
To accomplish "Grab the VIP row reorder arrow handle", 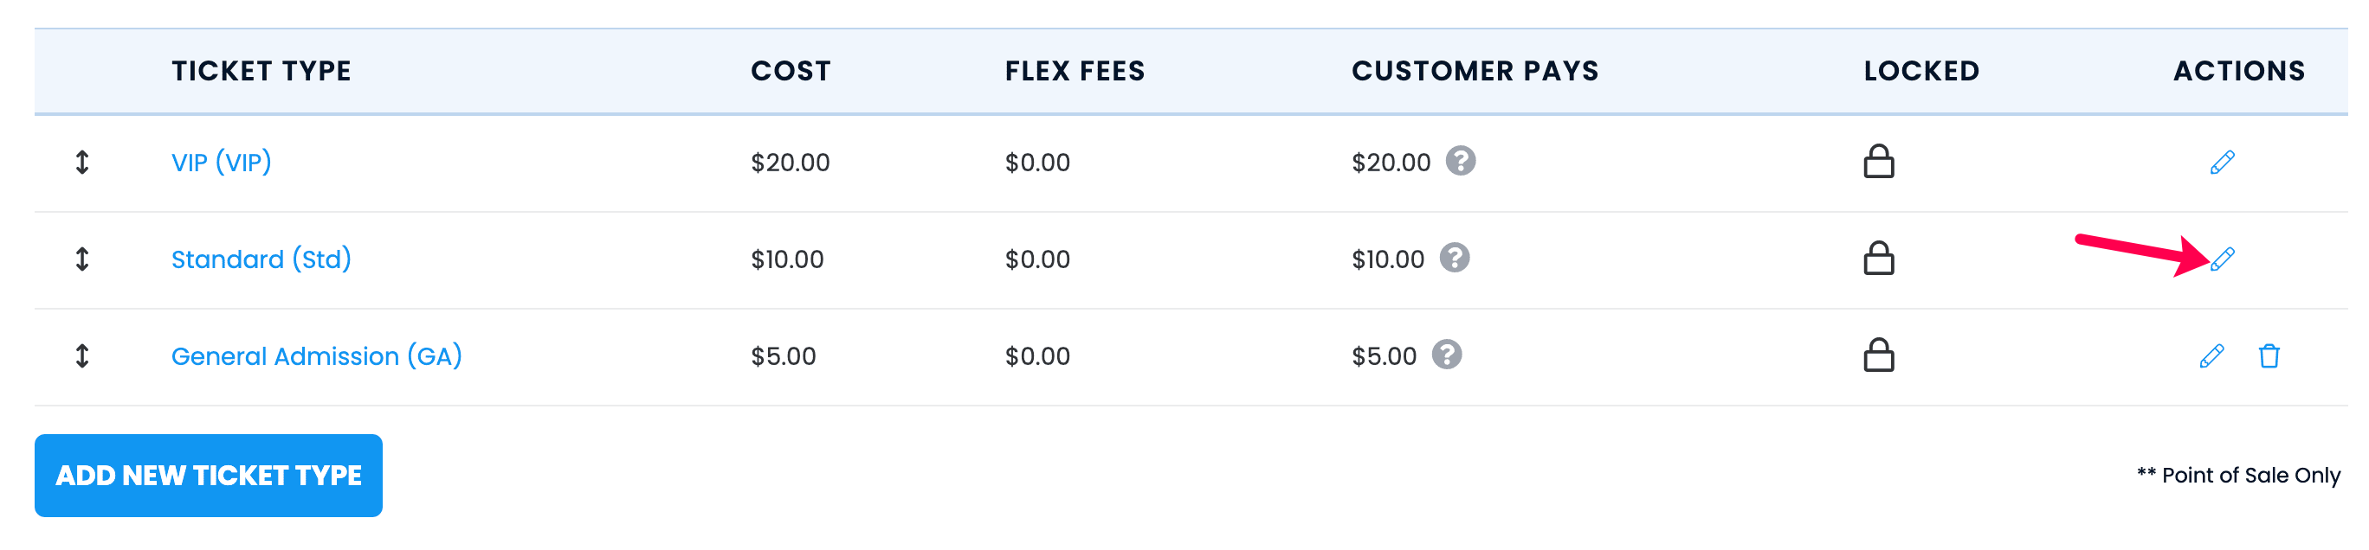I will pos(82,163).
